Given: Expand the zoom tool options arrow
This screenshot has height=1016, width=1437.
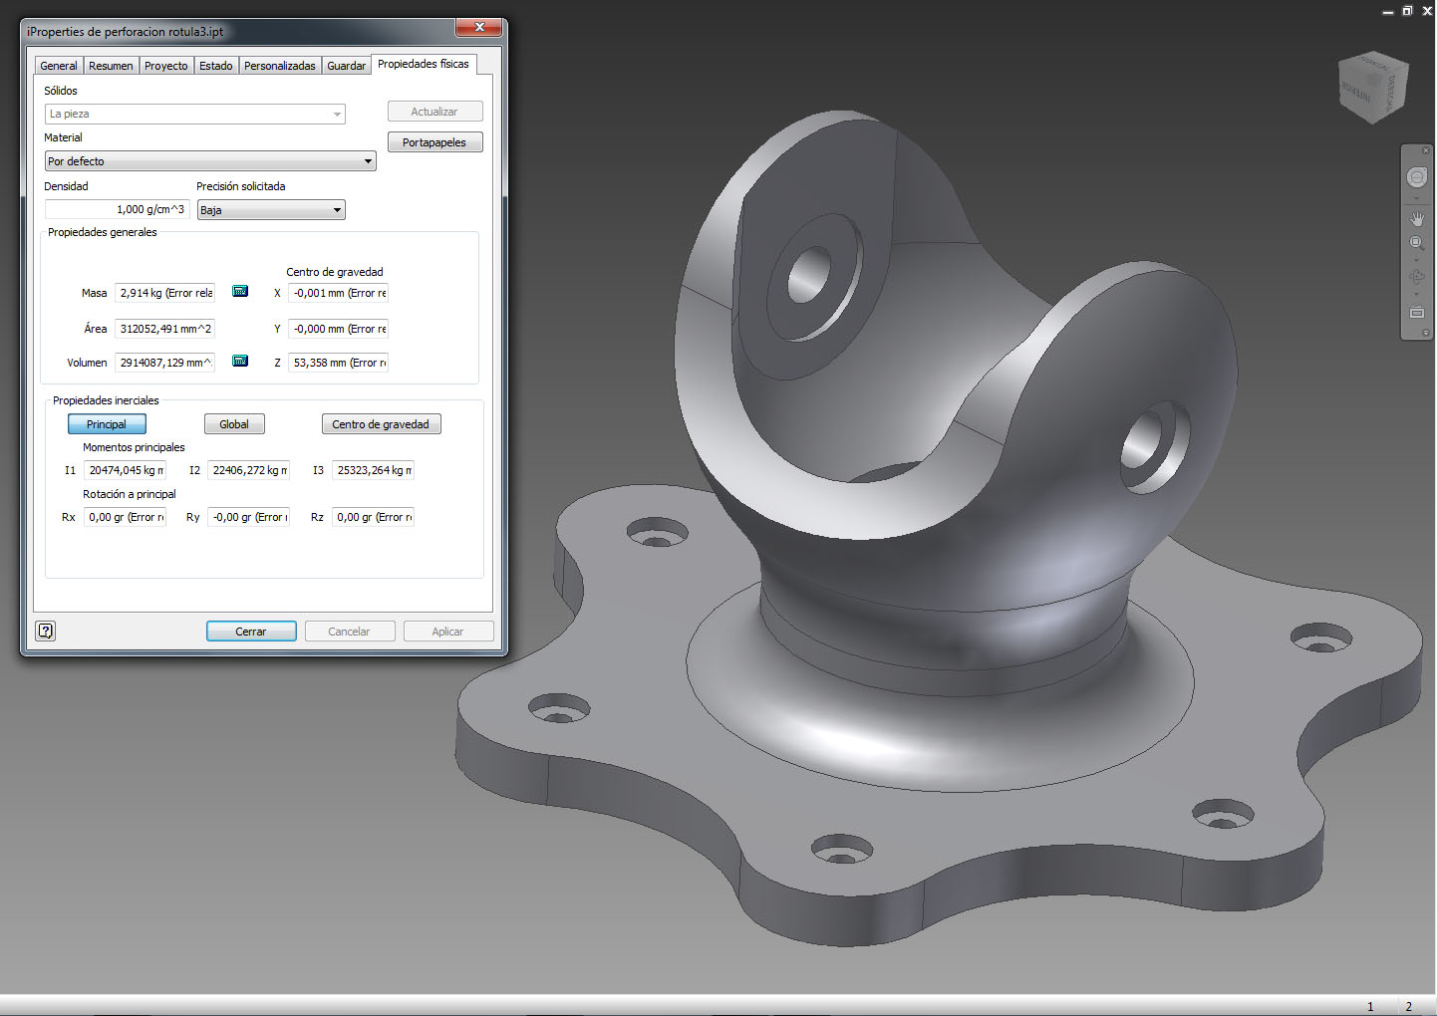Looking at the screenshot, I should tap(1416, 260).
